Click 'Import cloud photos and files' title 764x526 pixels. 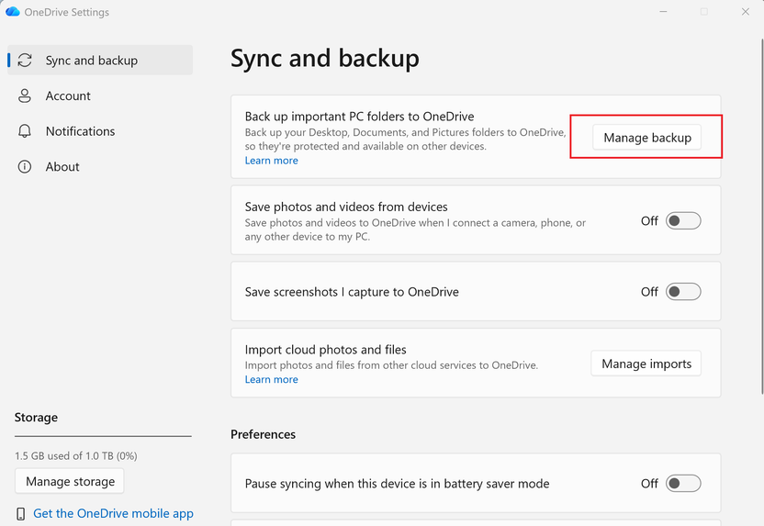coord(325,350)
